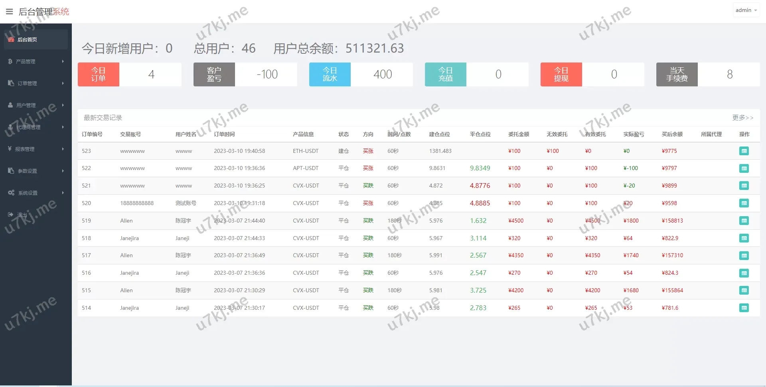View order 514 via its action icon
Screen dimensions: 766x387
click(744, 308)
